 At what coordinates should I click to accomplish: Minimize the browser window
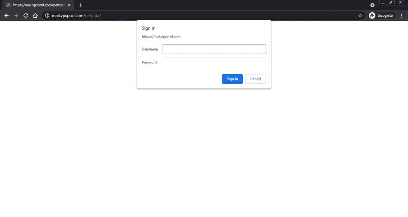tap(383, 3)
